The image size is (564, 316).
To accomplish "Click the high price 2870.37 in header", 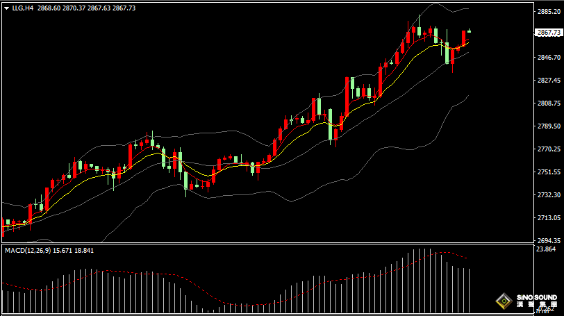I will click(x=74, y=8).
